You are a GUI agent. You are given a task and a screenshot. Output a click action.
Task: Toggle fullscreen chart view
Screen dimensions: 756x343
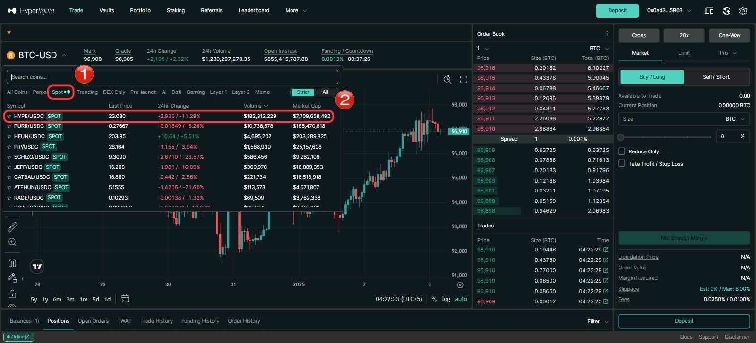(464, 79)
